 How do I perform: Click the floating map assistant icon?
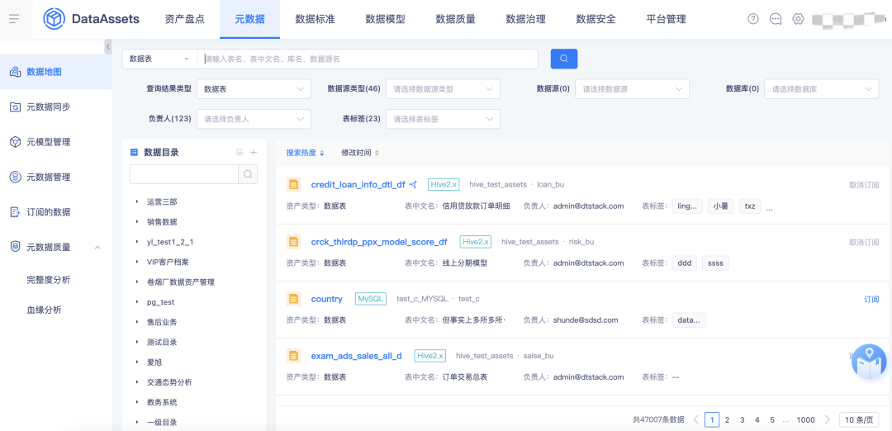point(869,362)
